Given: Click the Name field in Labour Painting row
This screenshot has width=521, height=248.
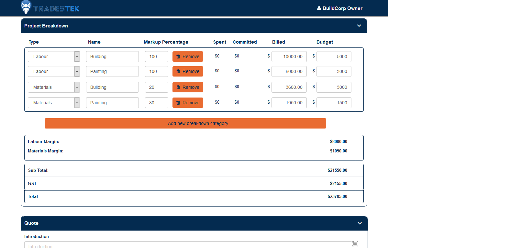Looking at the screenshot, I should [x=112, y=71].
